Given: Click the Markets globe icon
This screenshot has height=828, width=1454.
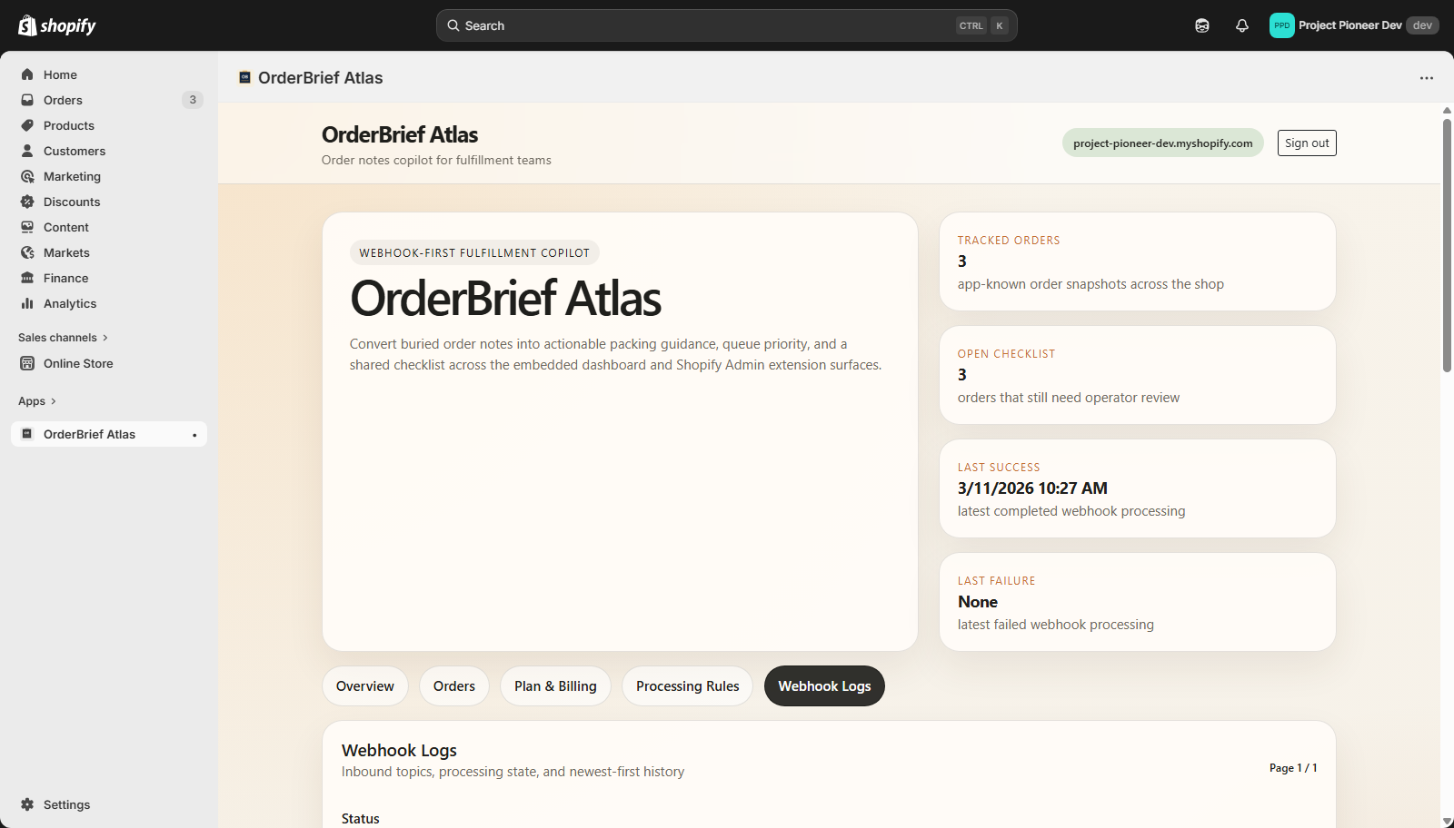Looking at the screenshot, I should [x=27, y=252].
